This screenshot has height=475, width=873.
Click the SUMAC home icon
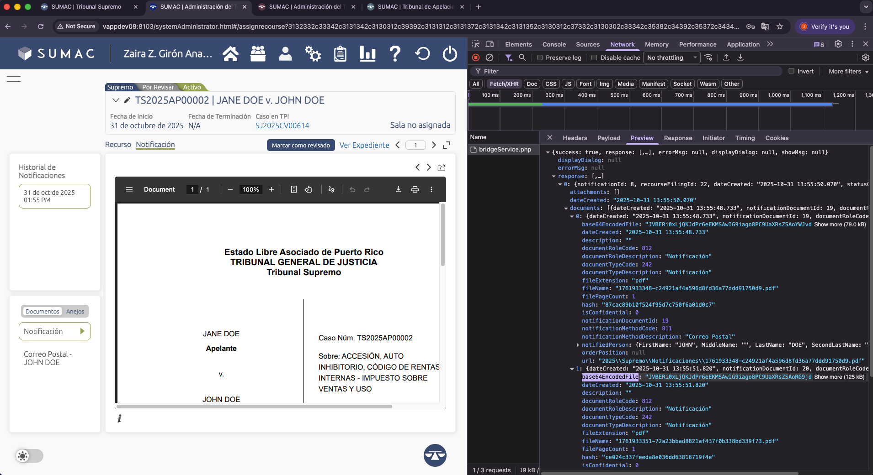(x=230, y=54)
